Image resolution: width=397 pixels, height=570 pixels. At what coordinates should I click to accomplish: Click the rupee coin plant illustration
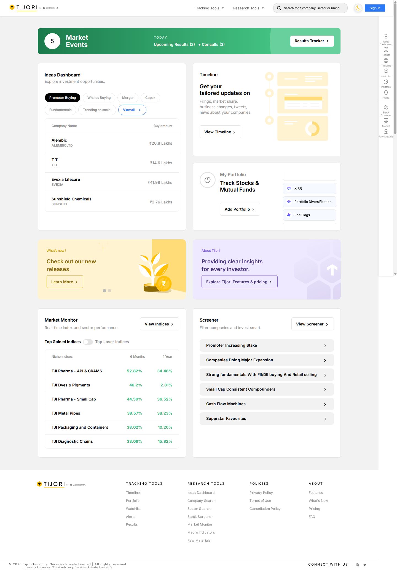tap(155, 273)
